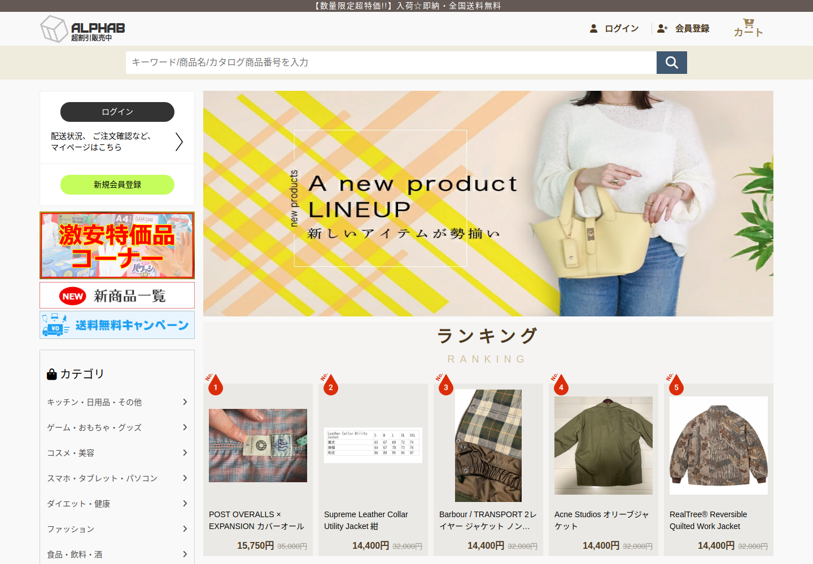The height and width of the screenshot is (564, 813).
Task: Open ダイエット・健康 category link
Action: pos(78,504)
